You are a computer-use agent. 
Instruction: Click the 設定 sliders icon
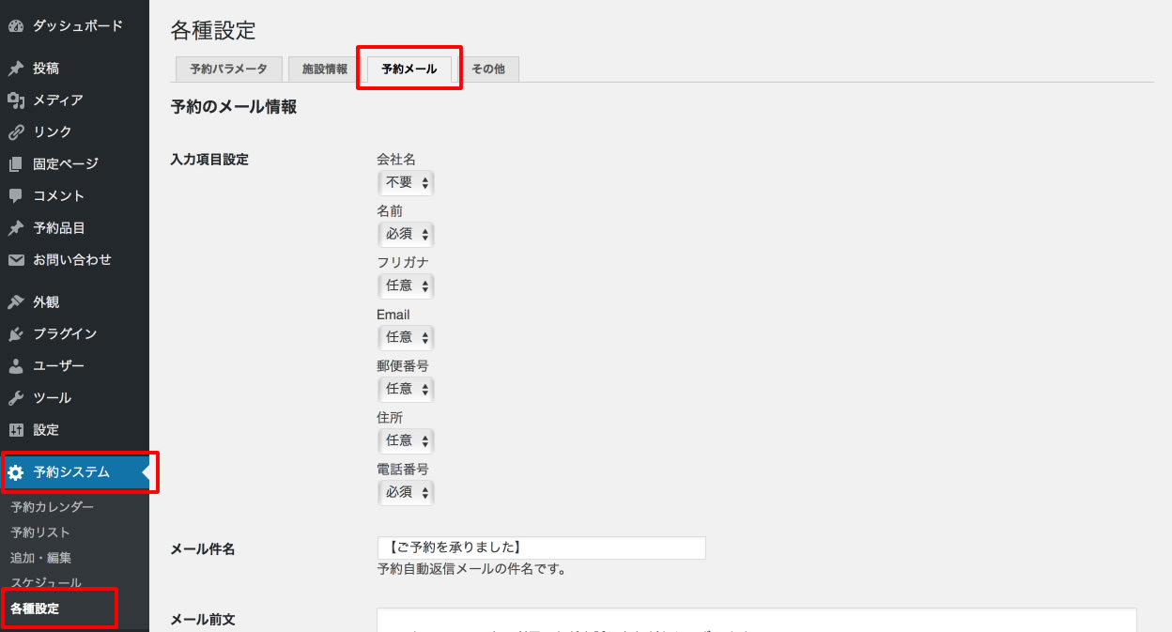click(15, 430)
